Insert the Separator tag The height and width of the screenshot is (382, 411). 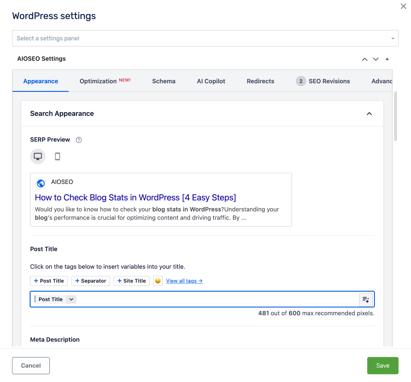pos(91,281)
